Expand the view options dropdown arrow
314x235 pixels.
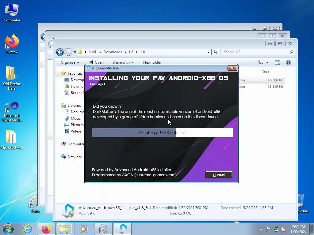point(267,62)
